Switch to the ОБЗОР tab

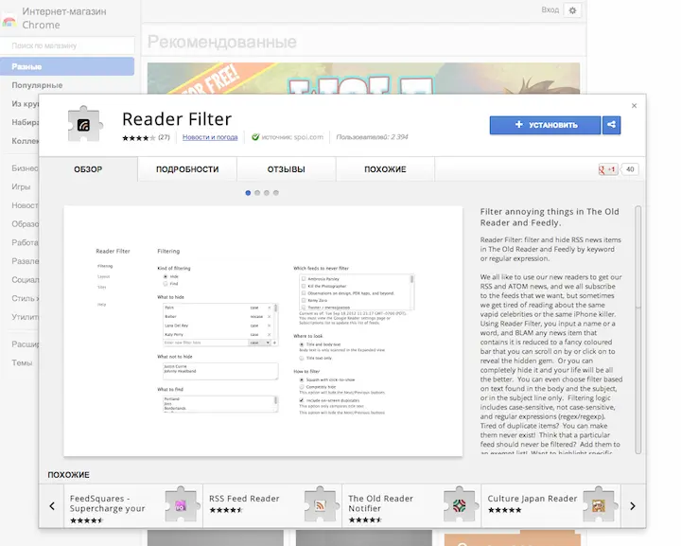88,169
